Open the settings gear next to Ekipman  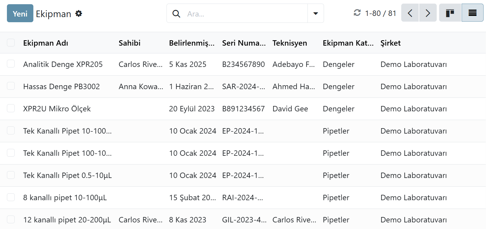tap(79, 14)
